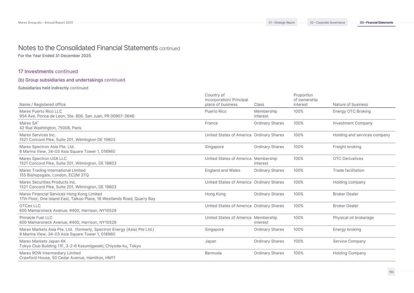Click the Marex Markets Japan KK entry

coord(42,241)
